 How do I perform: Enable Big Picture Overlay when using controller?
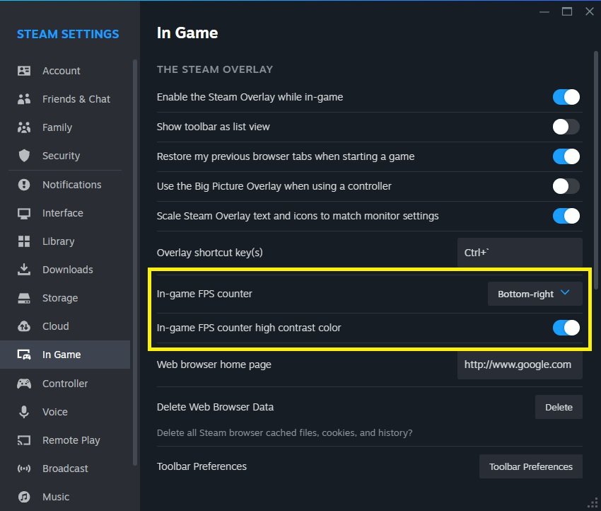pyautogui.click(x=566, y=186)
